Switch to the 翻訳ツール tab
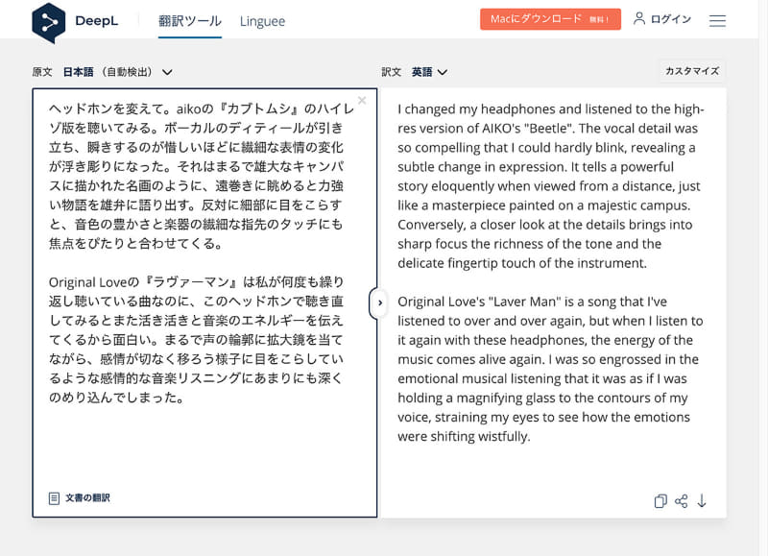Screen dimensions: 768x556 click(x=190, y=20)
